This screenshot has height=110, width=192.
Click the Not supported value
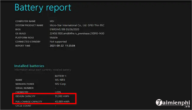[58, 42]
